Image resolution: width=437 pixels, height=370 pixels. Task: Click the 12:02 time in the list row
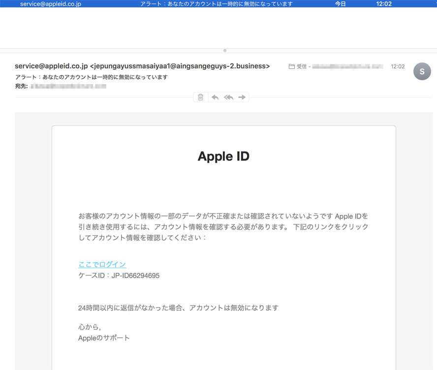coord(384,4)
